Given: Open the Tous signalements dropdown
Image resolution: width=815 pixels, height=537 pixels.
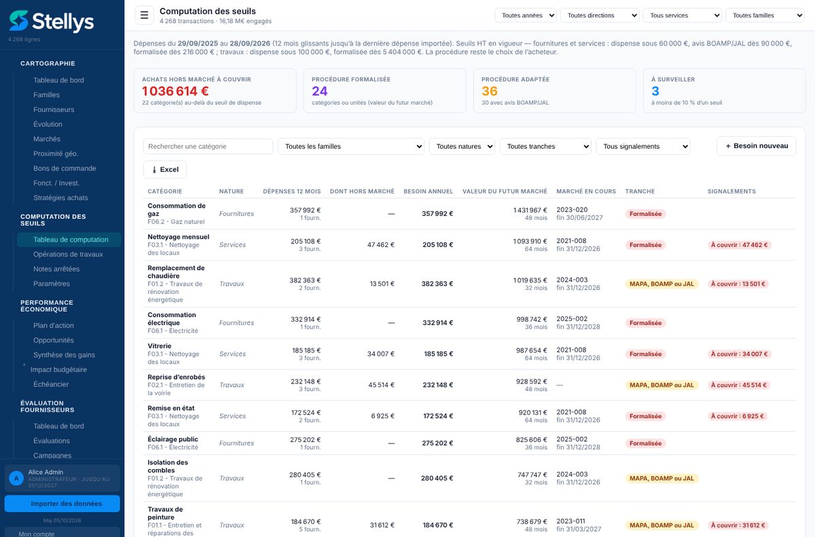Looking at the screenshot, I should click(643, 147).
